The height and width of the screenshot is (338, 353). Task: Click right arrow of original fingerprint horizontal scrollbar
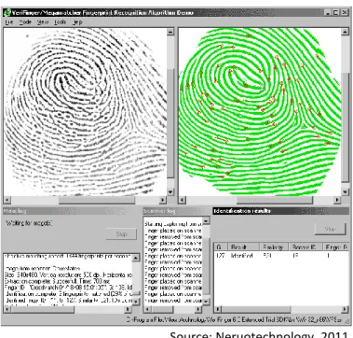click(163, 200)
